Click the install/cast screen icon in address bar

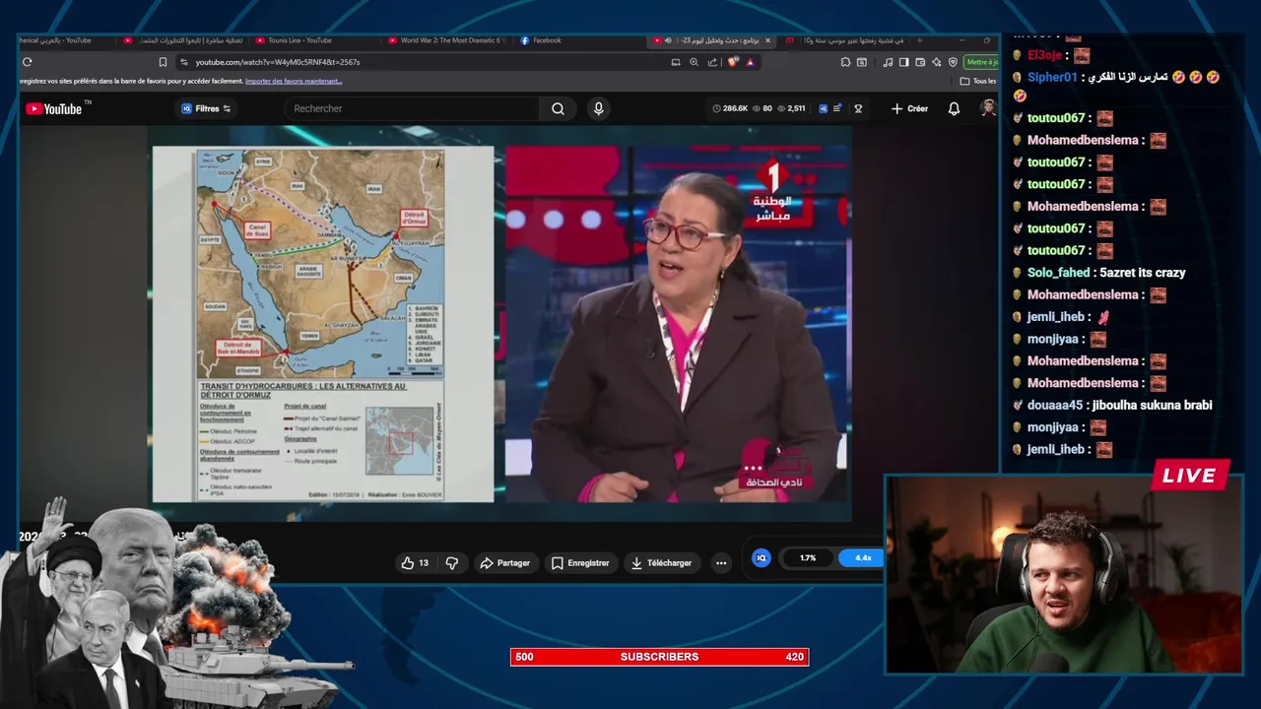676,62
